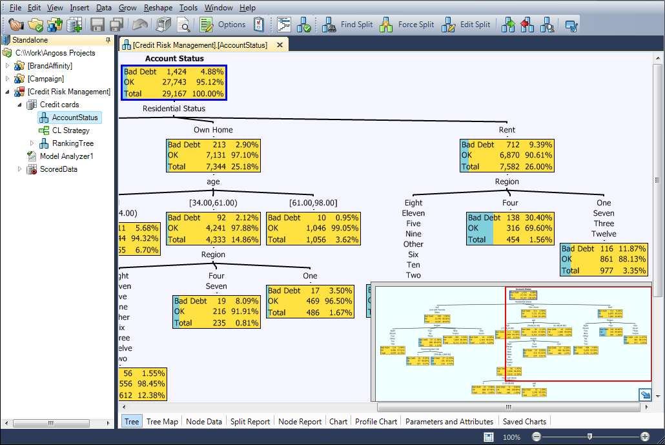Click the add project cubes icon

point(55,25)
